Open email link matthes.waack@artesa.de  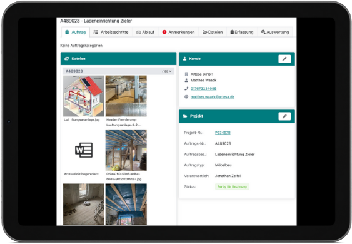pyautogui.click(x=213, y=97)
